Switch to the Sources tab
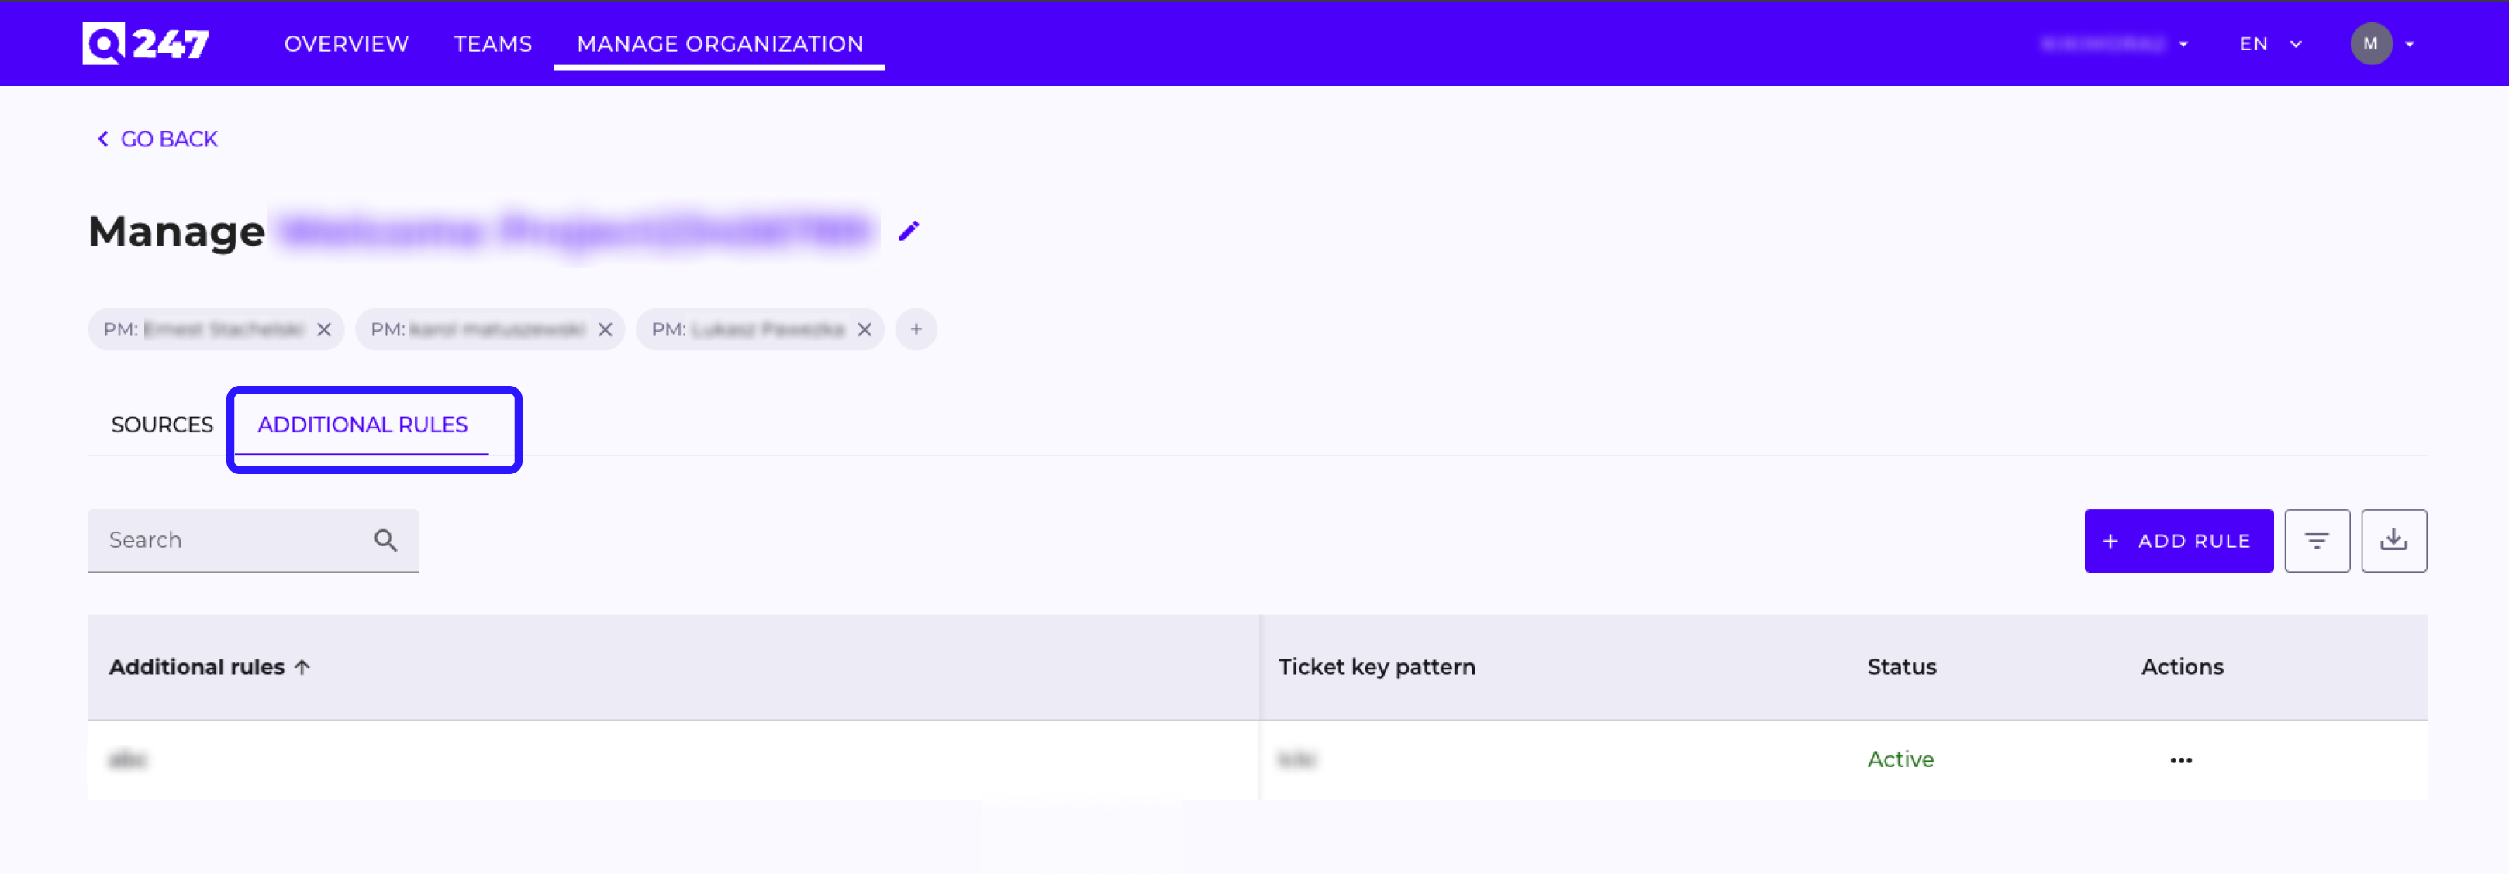This screenshot has height=874, width=2509. point(162,425)
